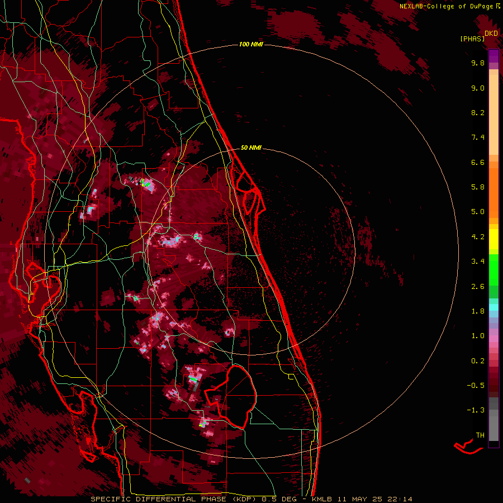The width and height of the screenshot is (503, 503).
Task: Click the -1.3 scale value
Action: click(476, 410)
